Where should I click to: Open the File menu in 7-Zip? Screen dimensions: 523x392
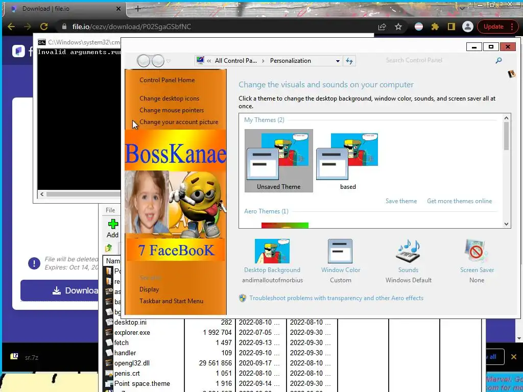pyautogui.click(x=110, y=210)
